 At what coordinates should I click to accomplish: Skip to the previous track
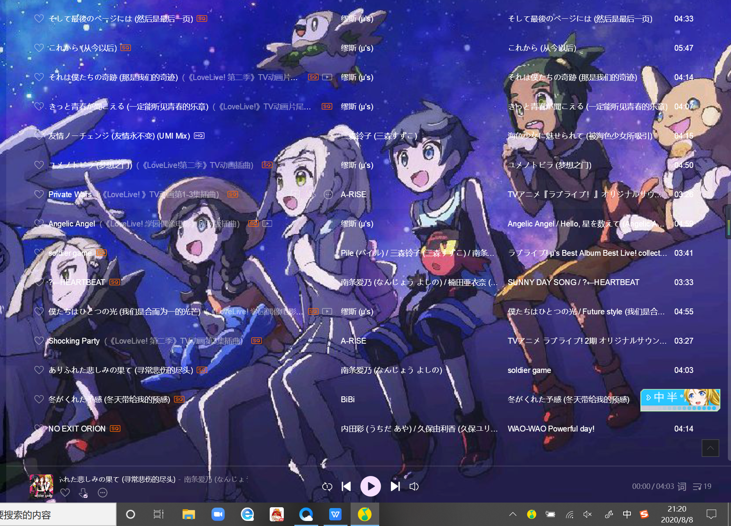[346, 487]
